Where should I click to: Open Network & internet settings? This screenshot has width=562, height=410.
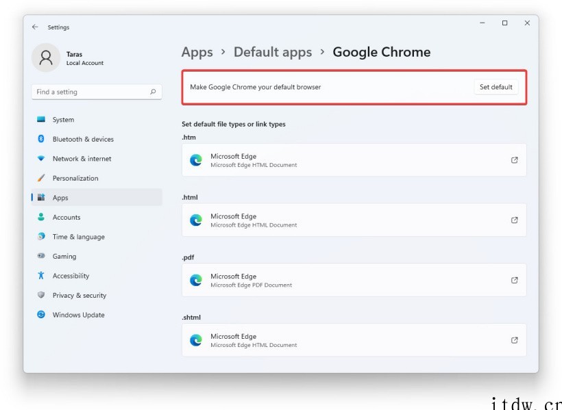(97, 159)
